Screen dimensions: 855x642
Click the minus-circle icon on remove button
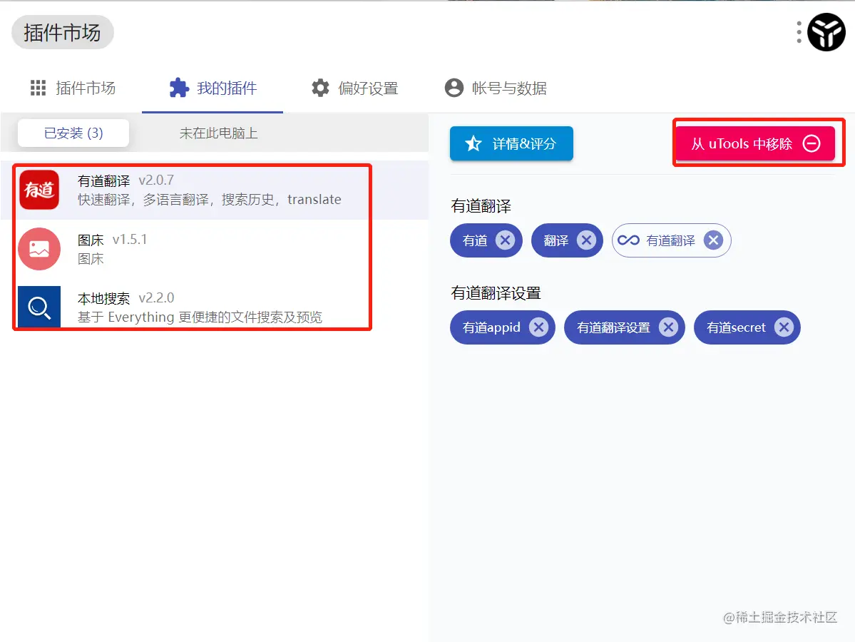coord(812,143)
